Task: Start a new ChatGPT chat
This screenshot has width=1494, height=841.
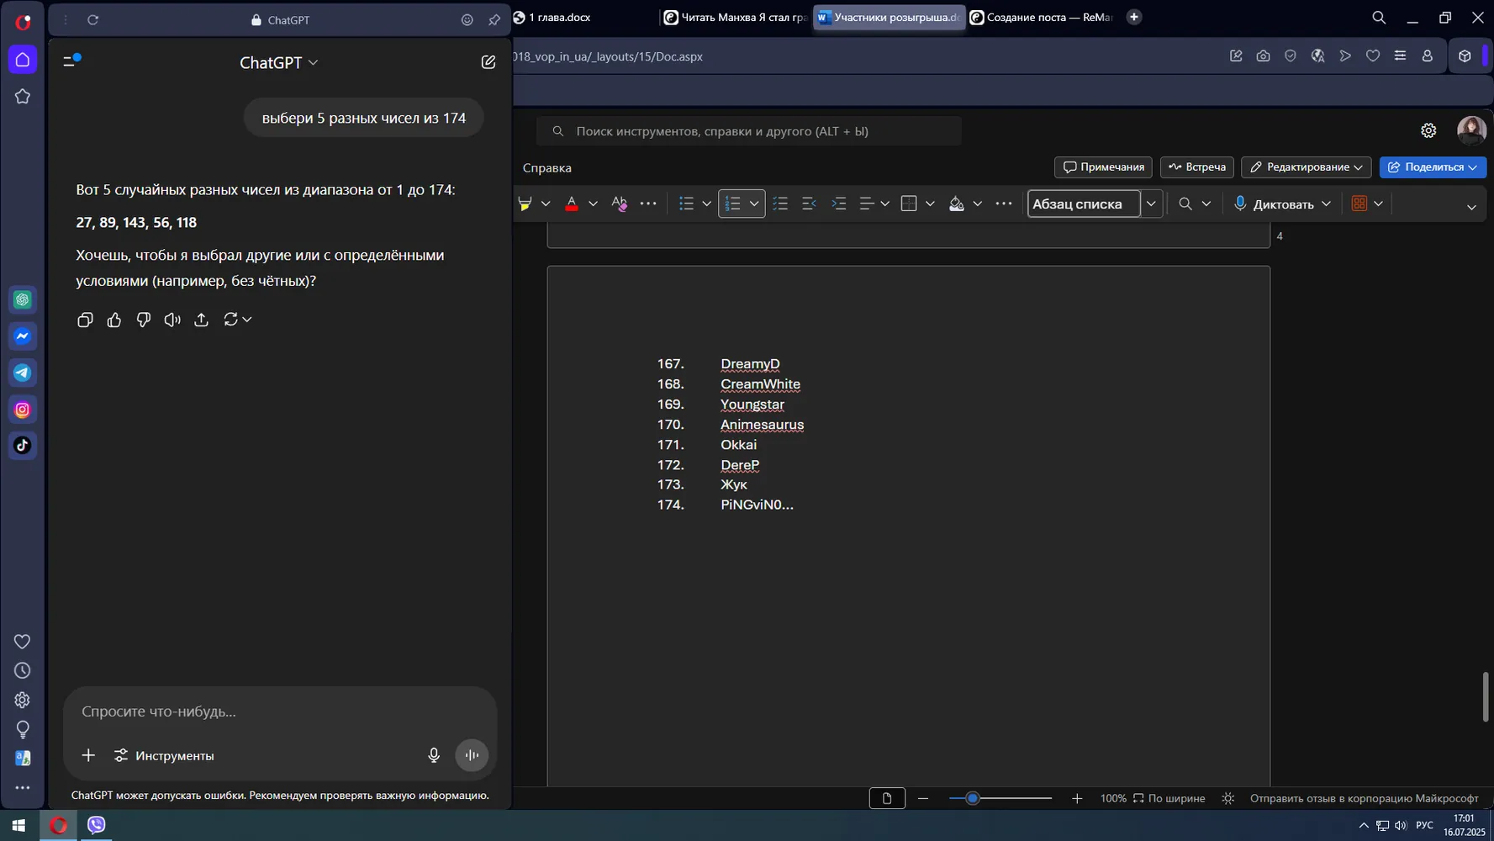Action: coord(488,62)
